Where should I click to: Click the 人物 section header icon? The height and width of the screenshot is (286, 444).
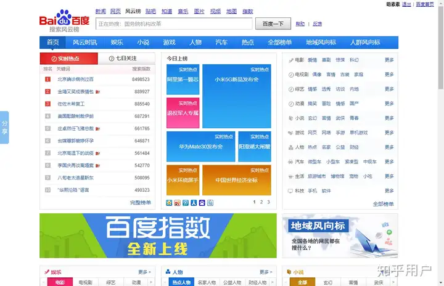tap(168, 272)
